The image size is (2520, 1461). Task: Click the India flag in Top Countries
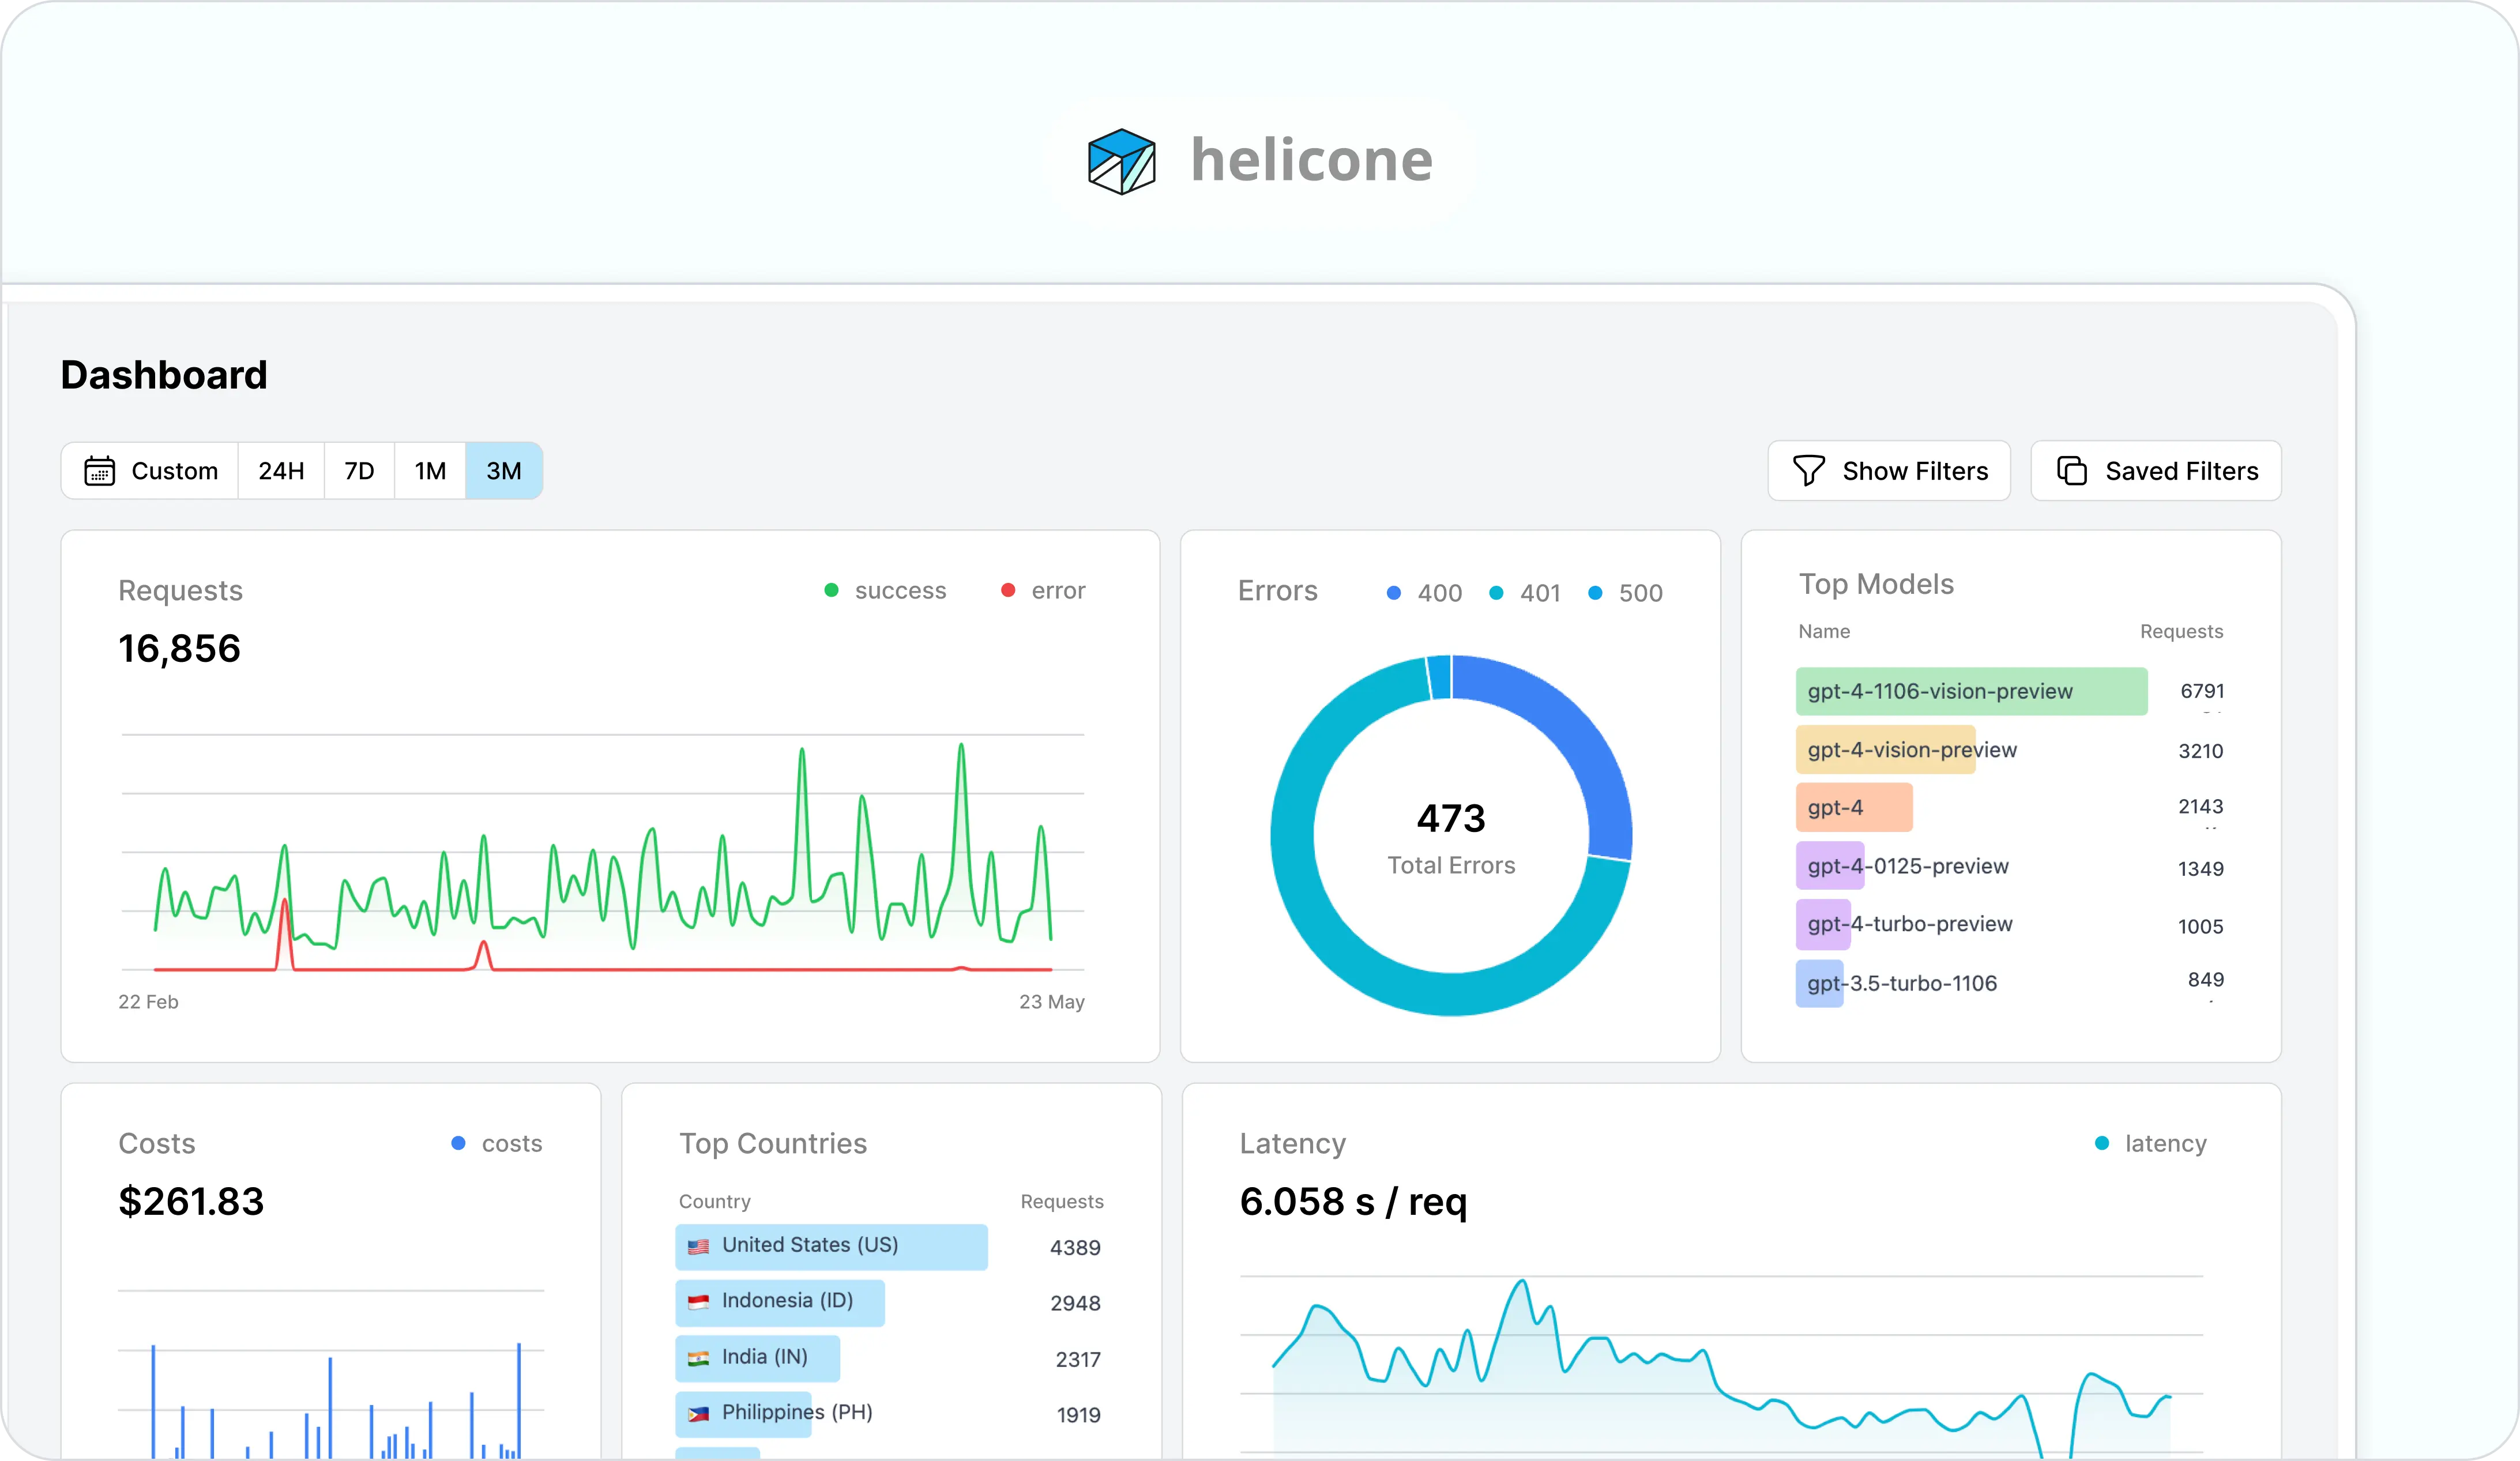point(700,1357)
